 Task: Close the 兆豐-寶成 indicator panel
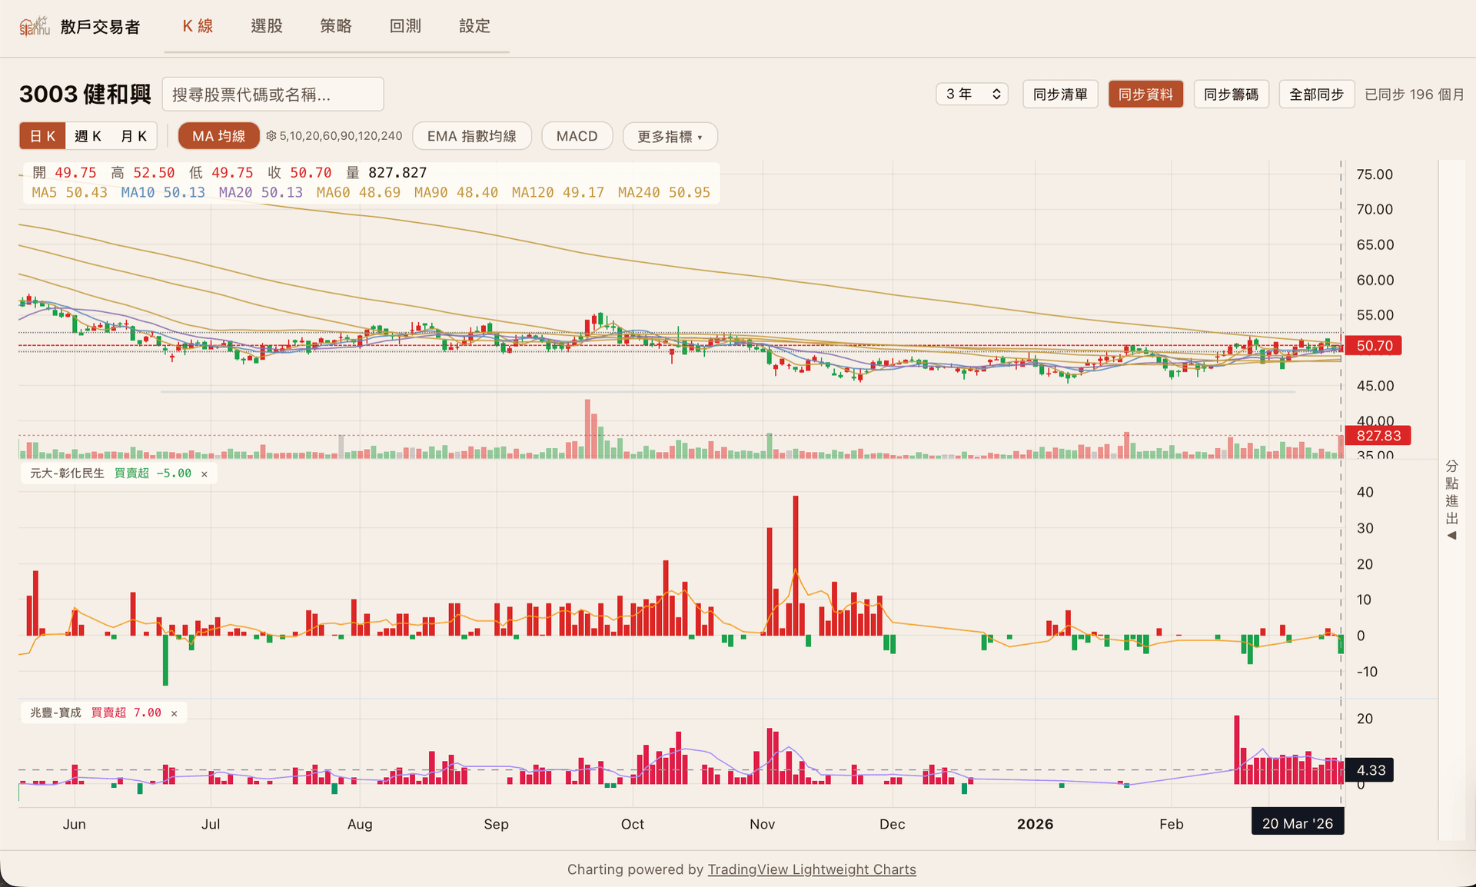[175, 713]
